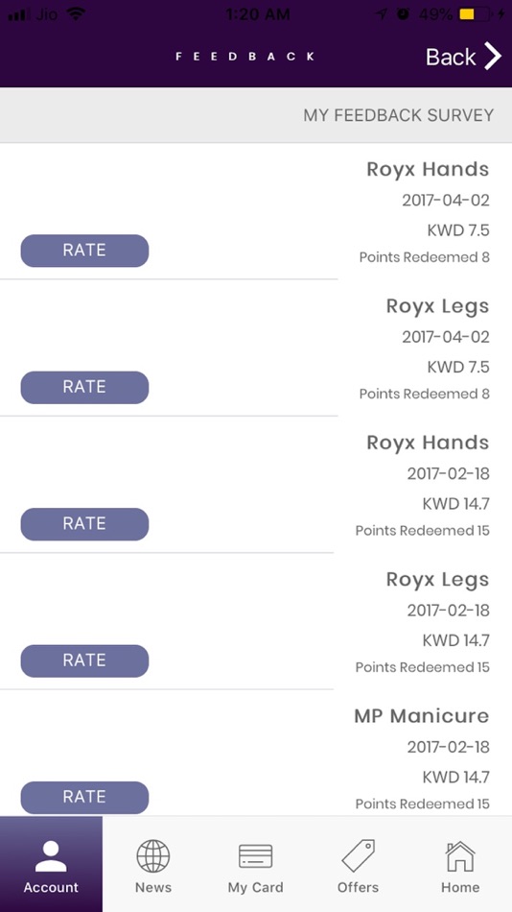Screen dimensions: 512x912
Task: Select the Back text label
Action: tap(451, 57)
